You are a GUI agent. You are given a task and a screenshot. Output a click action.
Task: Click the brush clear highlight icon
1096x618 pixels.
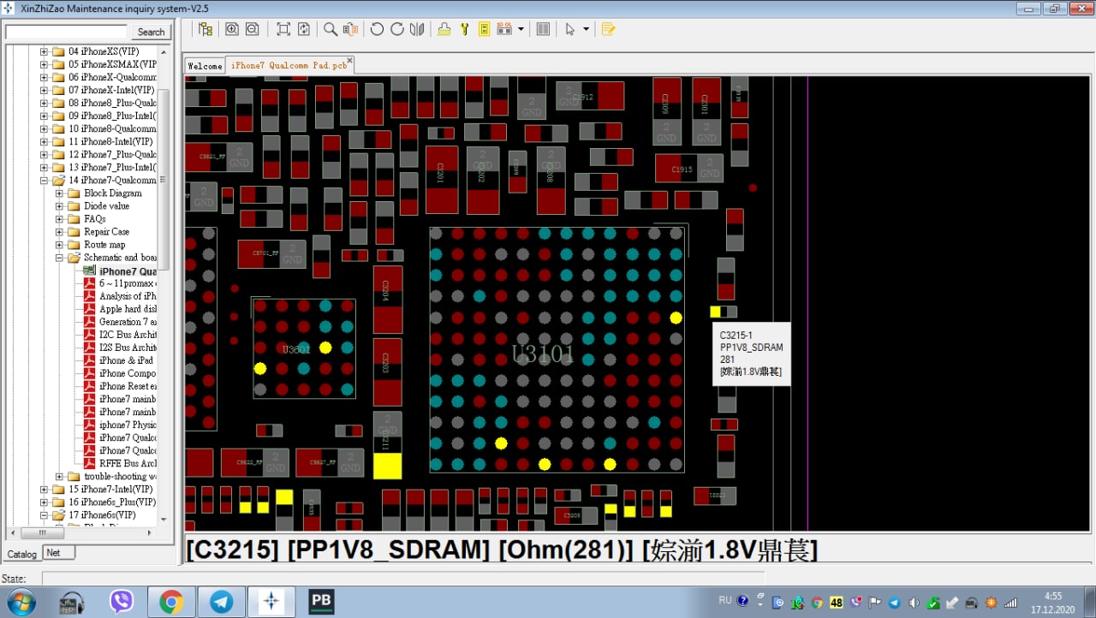(x=444, y=29)
